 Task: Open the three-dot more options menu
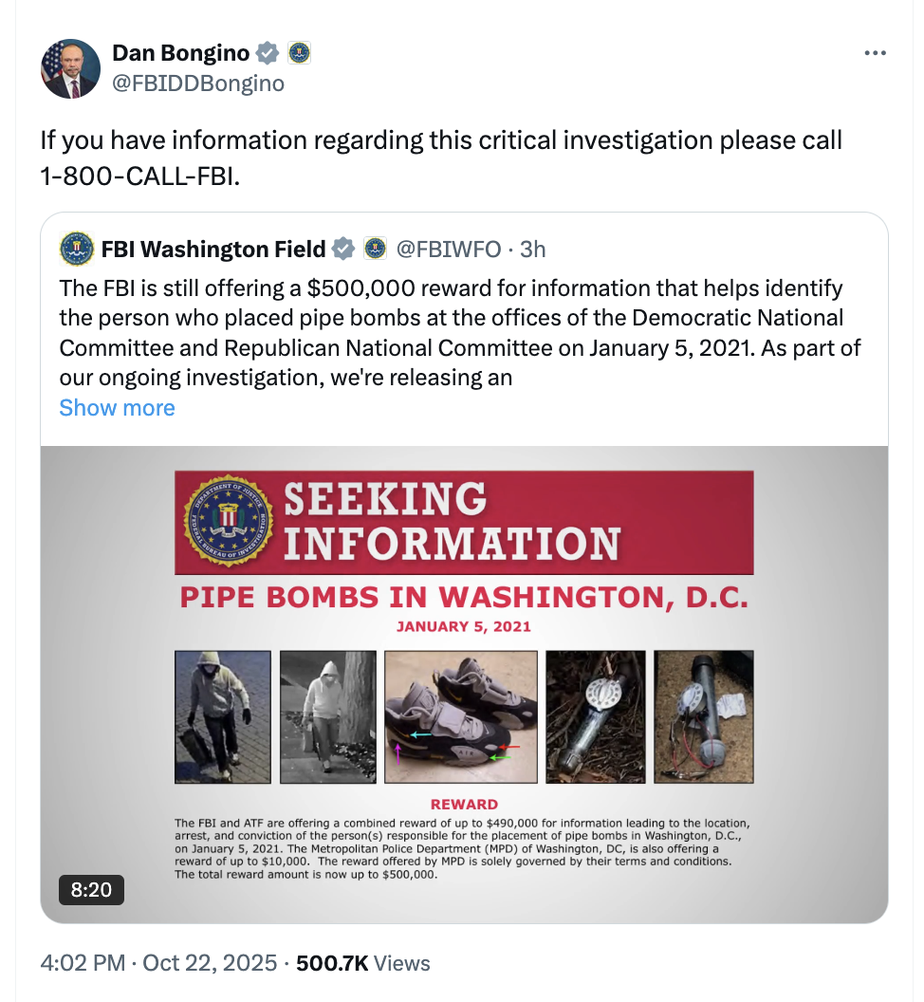pos(875,54)
